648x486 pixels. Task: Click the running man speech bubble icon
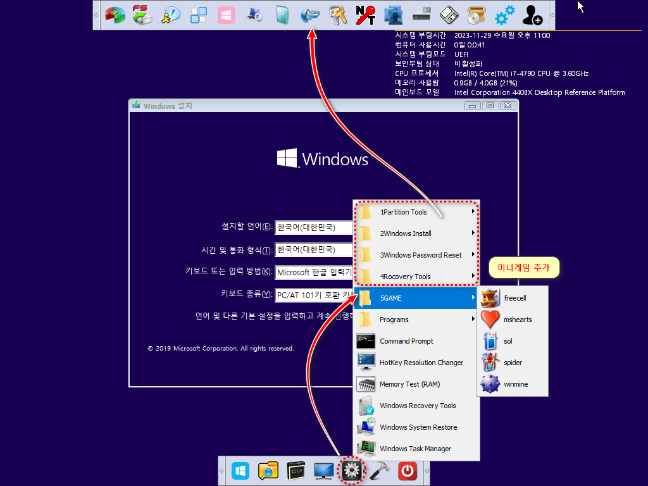[x=171, y=15]
